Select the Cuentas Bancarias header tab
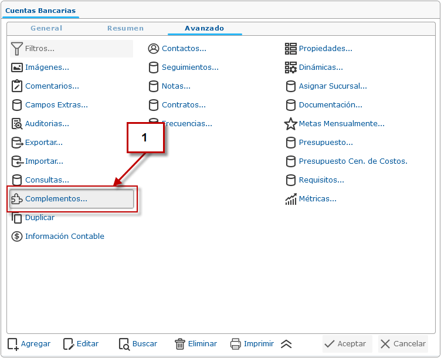 pos(40,11)
